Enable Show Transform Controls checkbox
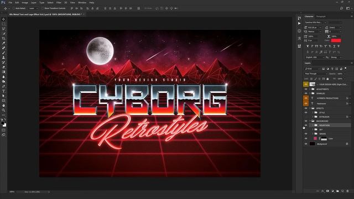354x199 pixels. coord(43,8)
